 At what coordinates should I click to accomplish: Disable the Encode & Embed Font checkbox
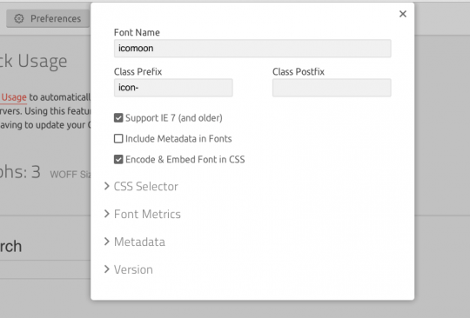pyautogui.click(x=118, y=159)
